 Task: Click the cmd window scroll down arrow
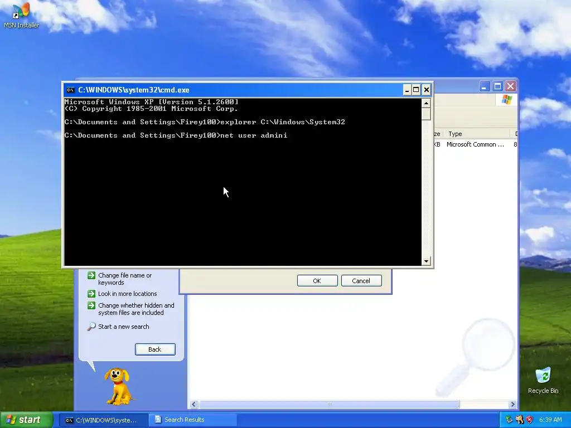click(426, 261)
